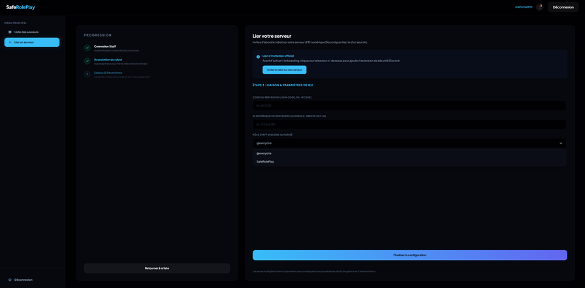Focus the ID numérique du serveur field

[x=409, y=124]
